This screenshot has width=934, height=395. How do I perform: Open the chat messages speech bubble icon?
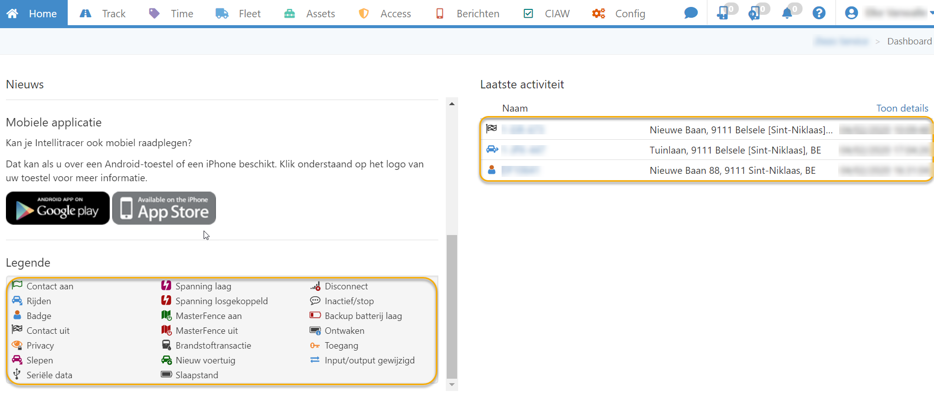690,13
